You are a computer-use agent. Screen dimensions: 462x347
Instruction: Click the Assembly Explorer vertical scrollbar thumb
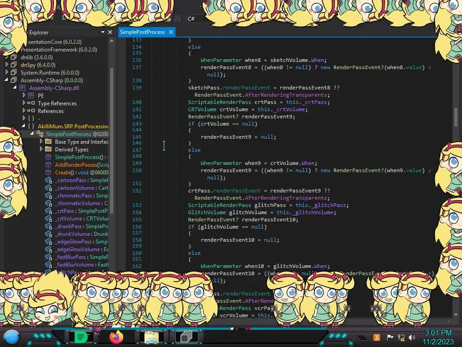(112, 140)
